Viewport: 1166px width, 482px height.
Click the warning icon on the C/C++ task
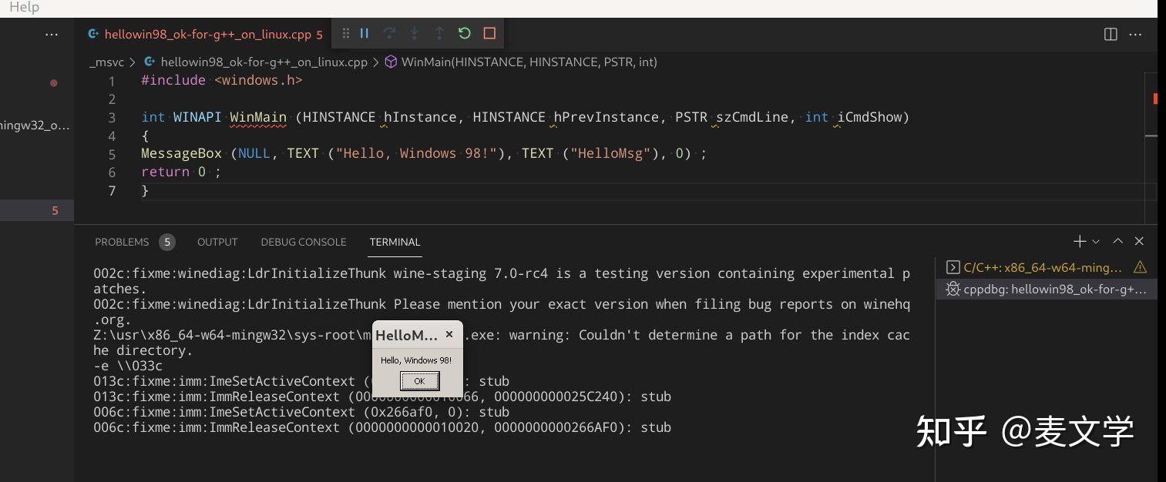pyautogui.click(x=1138, y=267)
